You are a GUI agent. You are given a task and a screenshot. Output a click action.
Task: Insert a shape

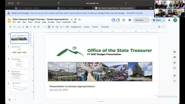pos(57,27)
